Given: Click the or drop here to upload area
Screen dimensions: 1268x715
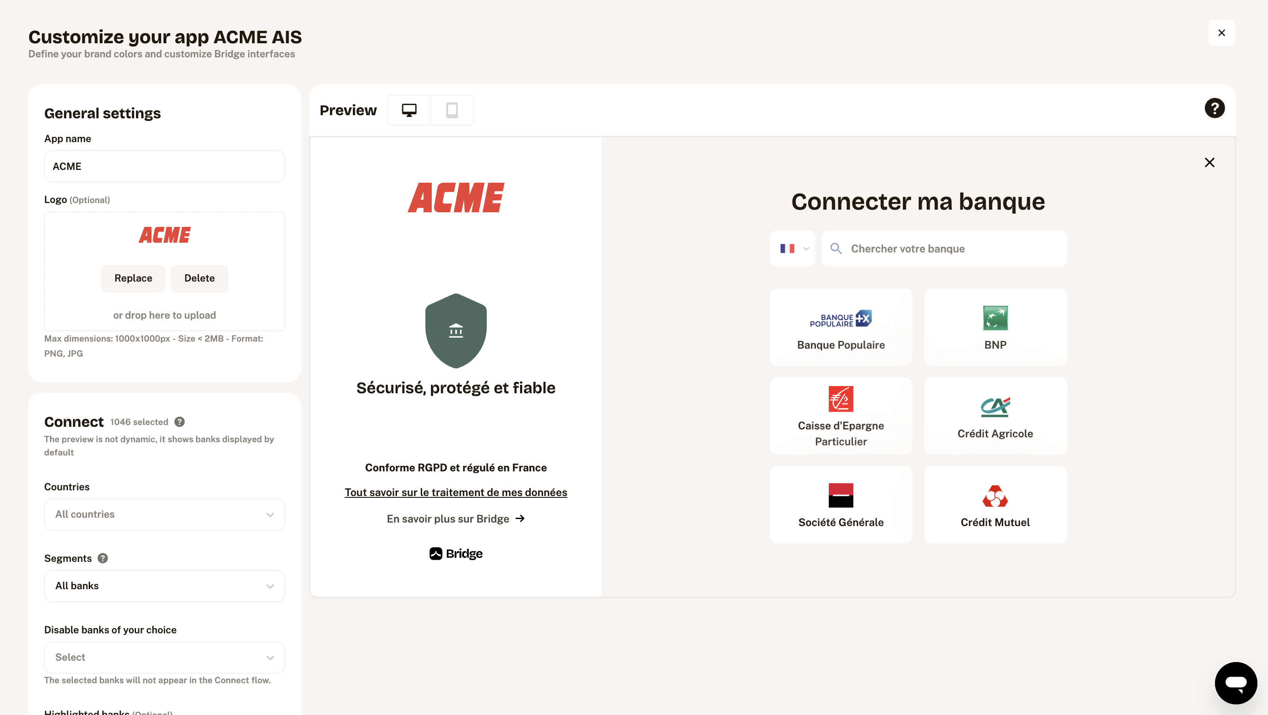Looking at the screenshot, I should pos(164,315).
